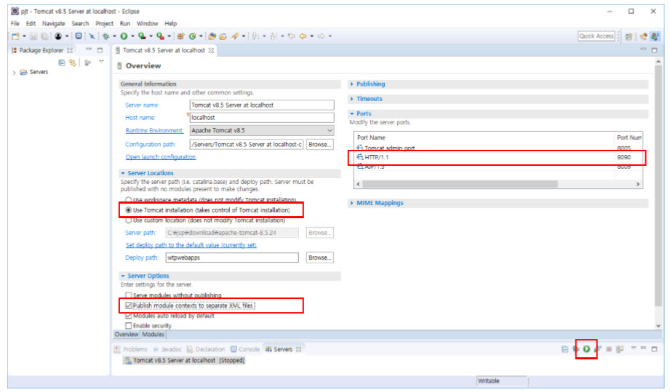Start the server with the green run icon

pyautogui.click(x=586, y=350)
